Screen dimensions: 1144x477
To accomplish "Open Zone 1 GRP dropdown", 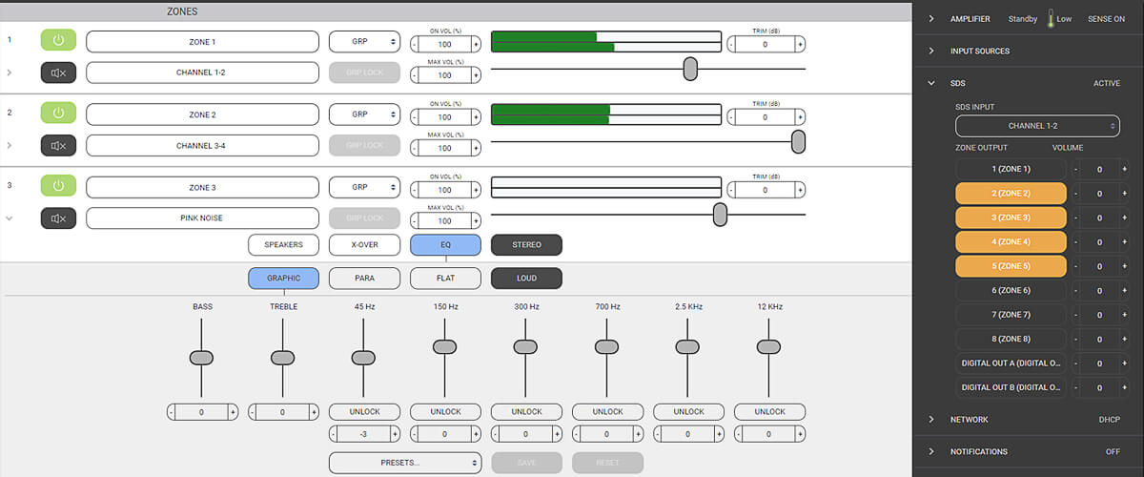I will coord(364,41).
